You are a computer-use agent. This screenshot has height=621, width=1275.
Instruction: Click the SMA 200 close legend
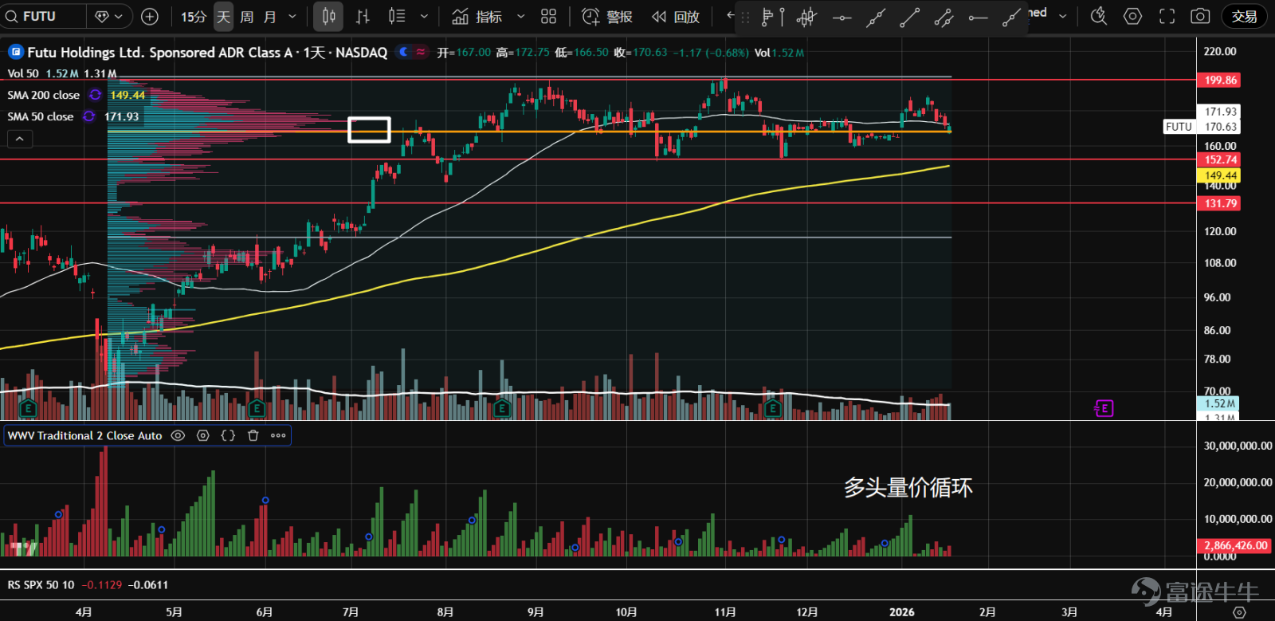click(x=44, y=95)
